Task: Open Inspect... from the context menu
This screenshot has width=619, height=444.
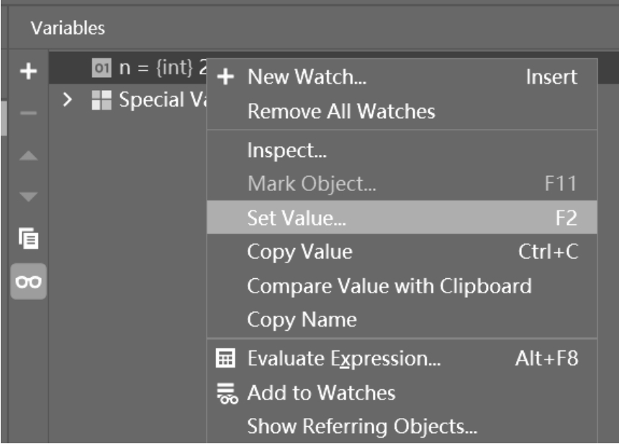Action: point(287,151)
